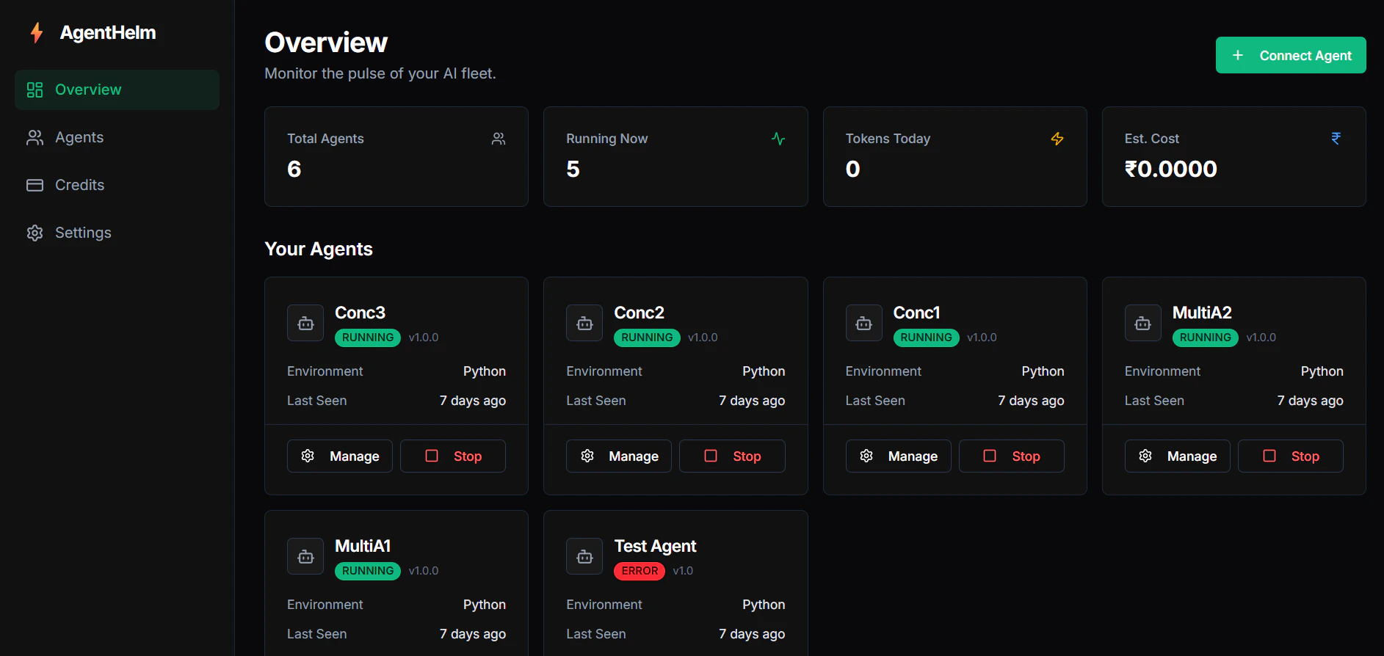Click the AgentHelm brand name

(108, 33)
